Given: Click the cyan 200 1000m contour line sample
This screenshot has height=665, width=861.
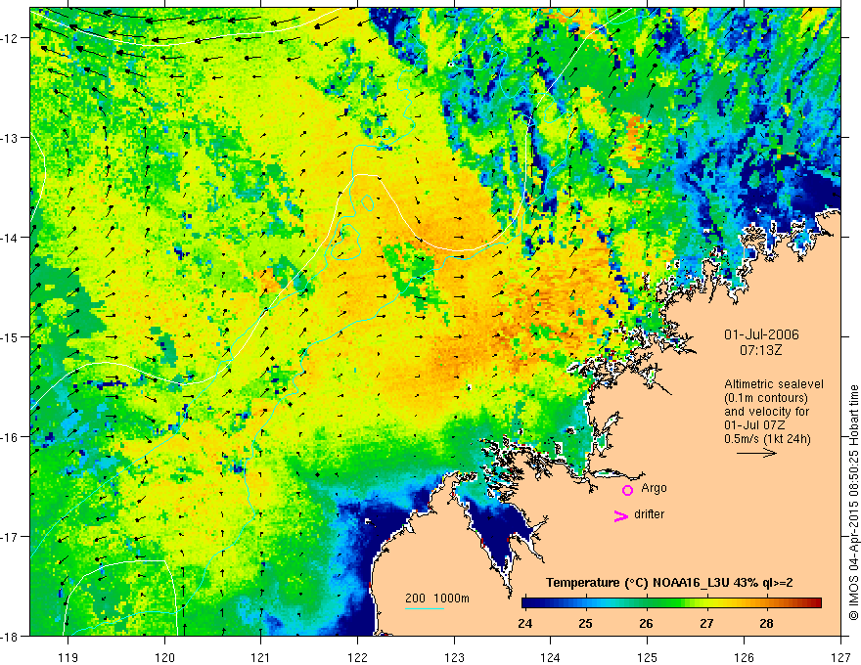Looking at the screenshot, I should tap(425, 608).
